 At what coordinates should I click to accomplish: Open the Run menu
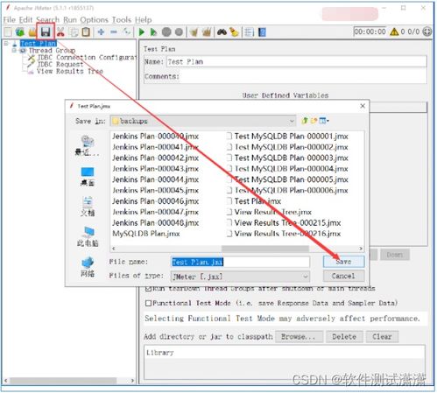pos(70,20)
